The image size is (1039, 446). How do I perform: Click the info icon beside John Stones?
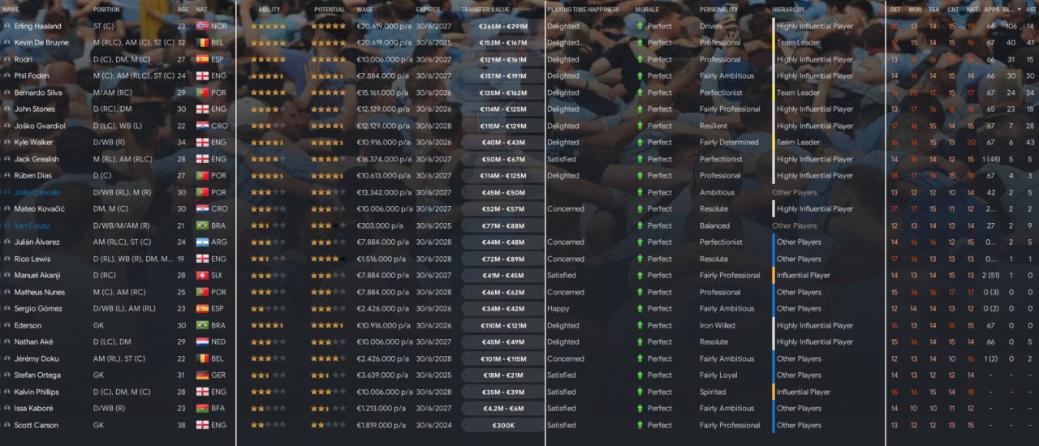7,109
